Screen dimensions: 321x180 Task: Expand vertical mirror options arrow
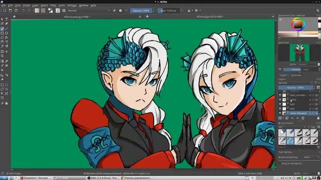[x=200, y=10]
